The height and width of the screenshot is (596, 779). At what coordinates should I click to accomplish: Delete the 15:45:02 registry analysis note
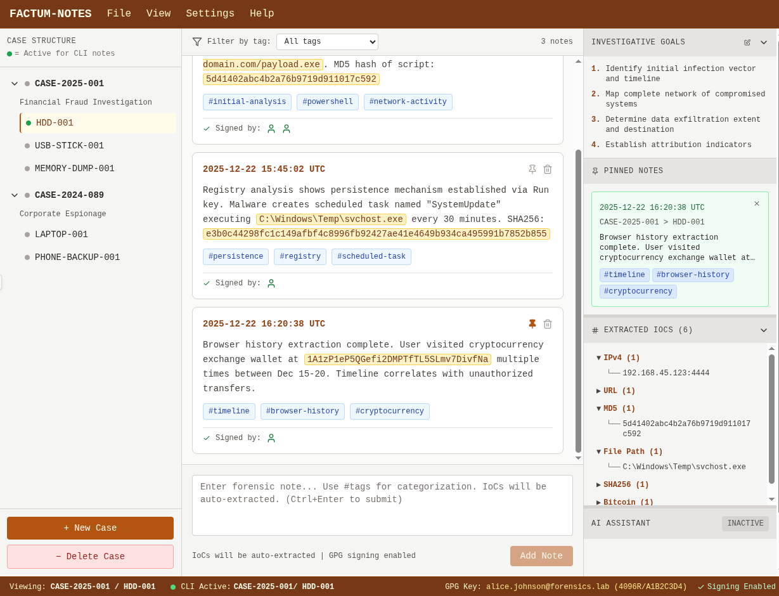(548, 169)
